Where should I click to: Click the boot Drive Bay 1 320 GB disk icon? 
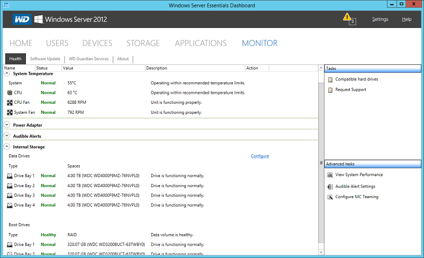point(10,245)
